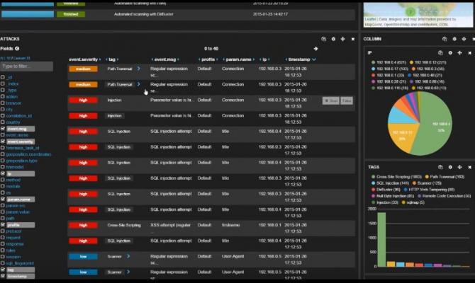Collapse the Fields list toggle icon
This screenshot has width=475, height=283.
[x=17, y=48]
